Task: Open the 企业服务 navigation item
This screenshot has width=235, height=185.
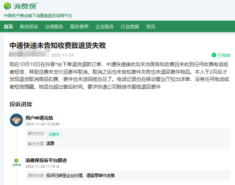Action: pos(104,26)
